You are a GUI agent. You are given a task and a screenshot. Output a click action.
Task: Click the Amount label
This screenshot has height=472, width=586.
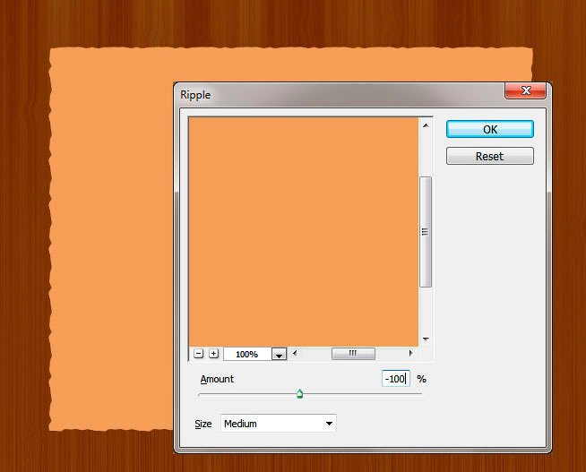click(x=217, y=379)
